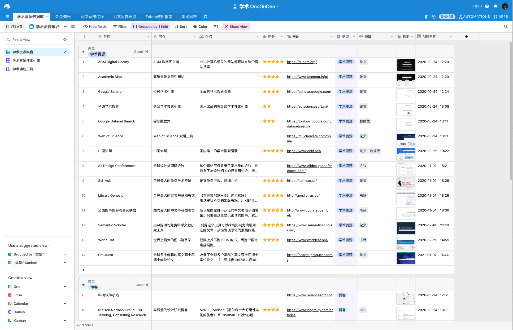Open the Color toolbar option

point(200,27)
